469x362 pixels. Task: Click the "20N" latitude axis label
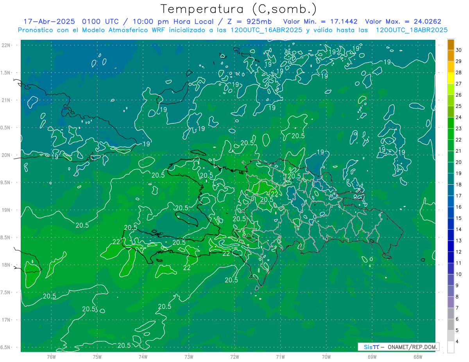(5, 155)
